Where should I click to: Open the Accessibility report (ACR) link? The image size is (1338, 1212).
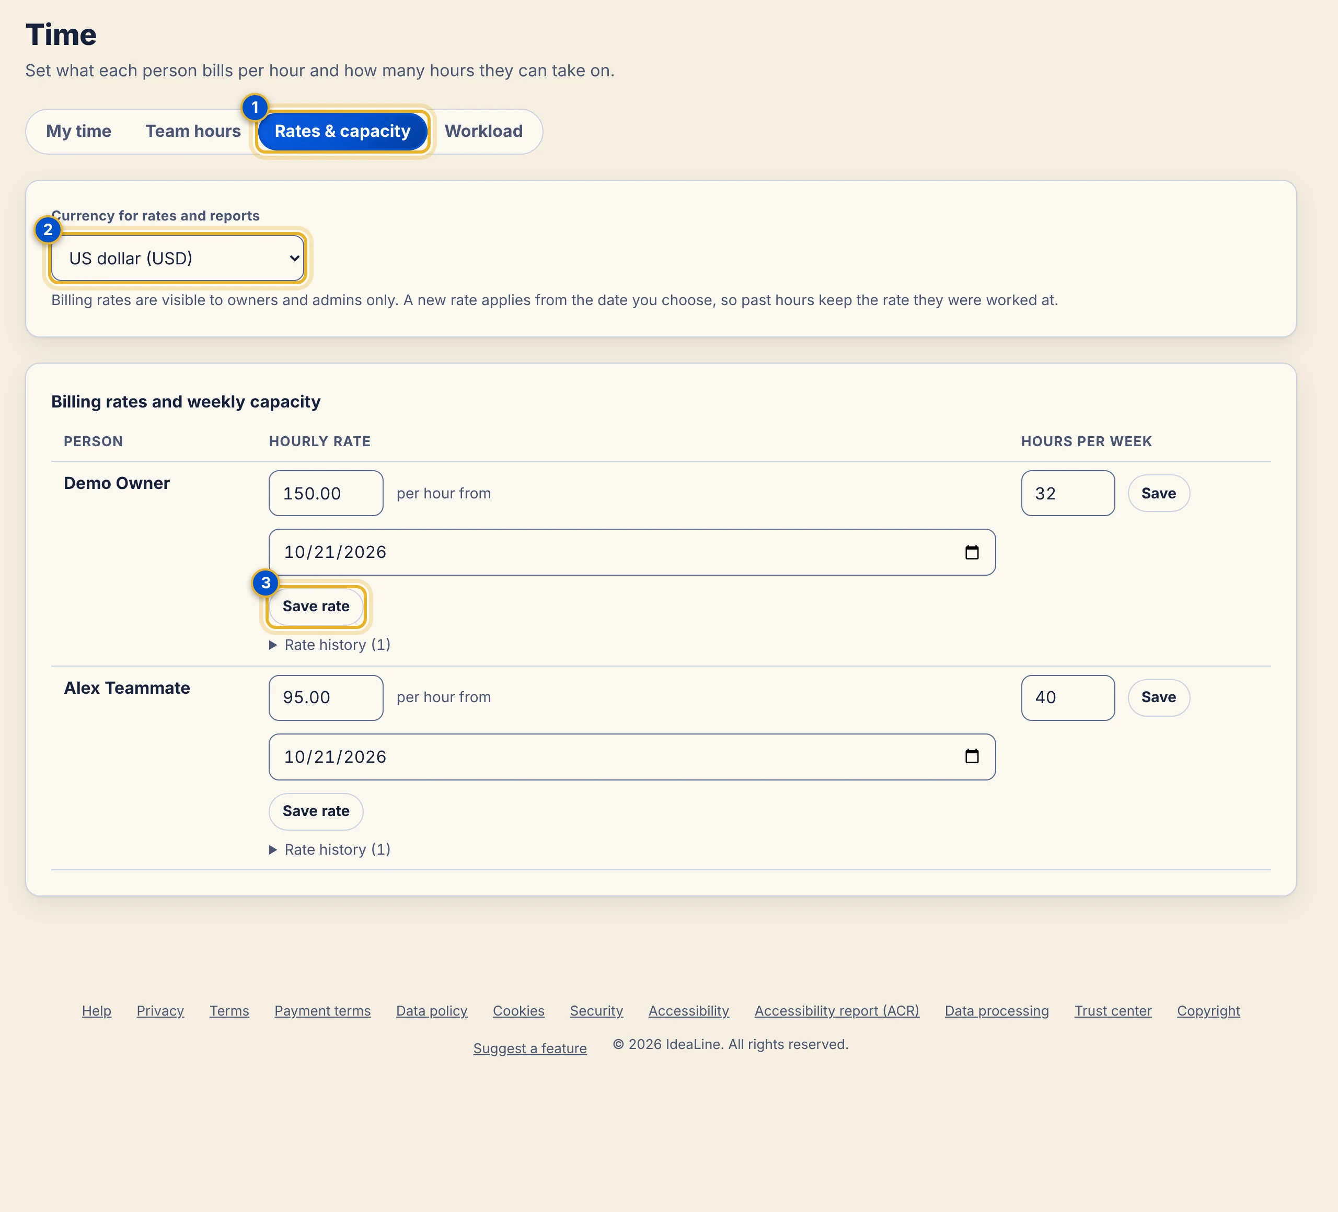click(x=836, y=1011)
